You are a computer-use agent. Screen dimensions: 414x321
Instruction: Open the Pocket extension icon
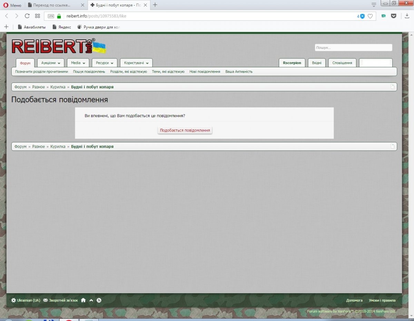tap(394, 16)
